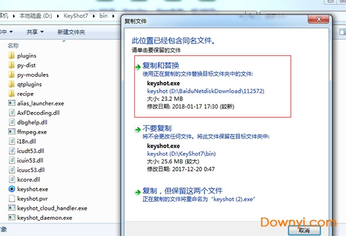The width and height of the screenshot is (346, 236).
Task: Click the ffmpeg.exe file icon
Action: tap(12, 132)
